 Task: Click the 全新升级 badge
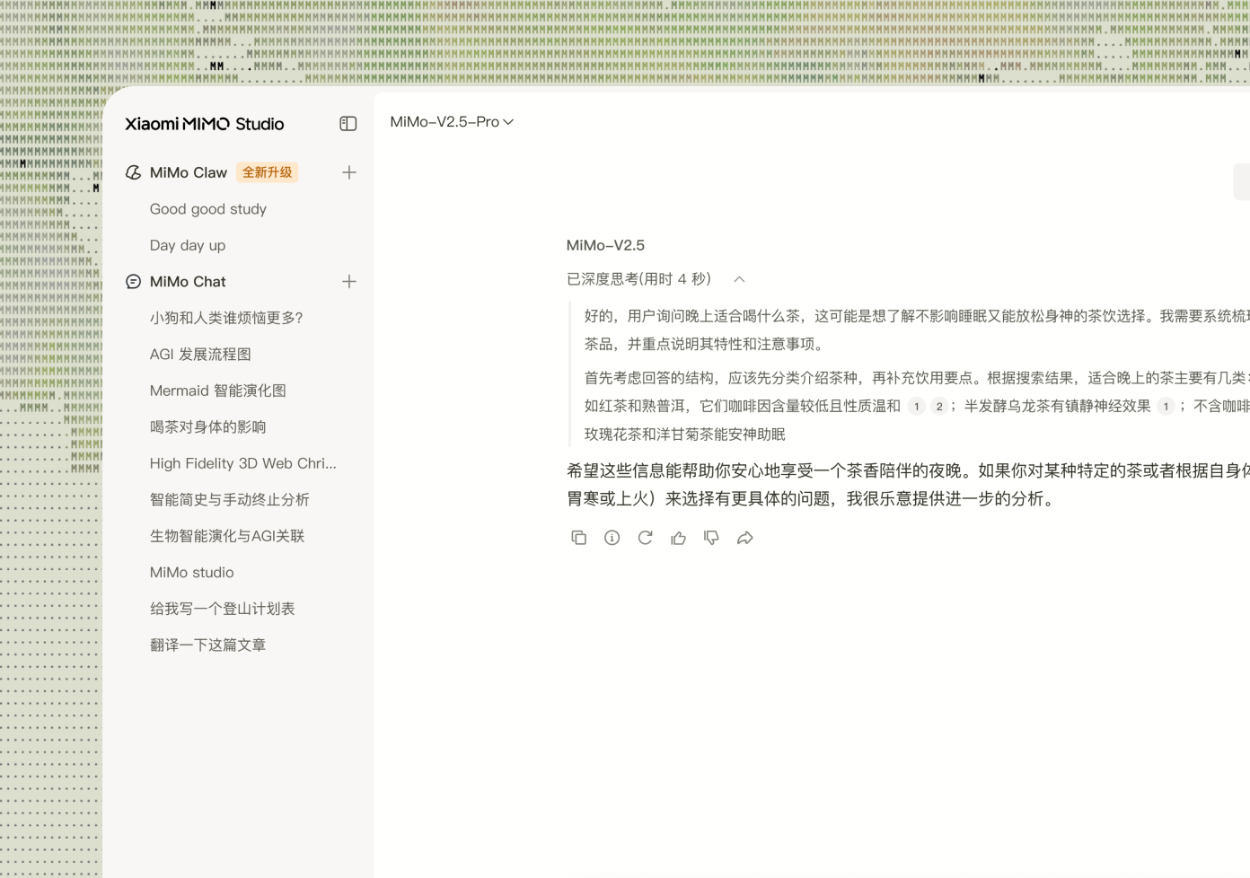(x=267, y=172)
